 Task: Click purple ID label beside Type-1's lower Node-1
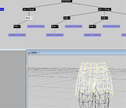[36, 26]
